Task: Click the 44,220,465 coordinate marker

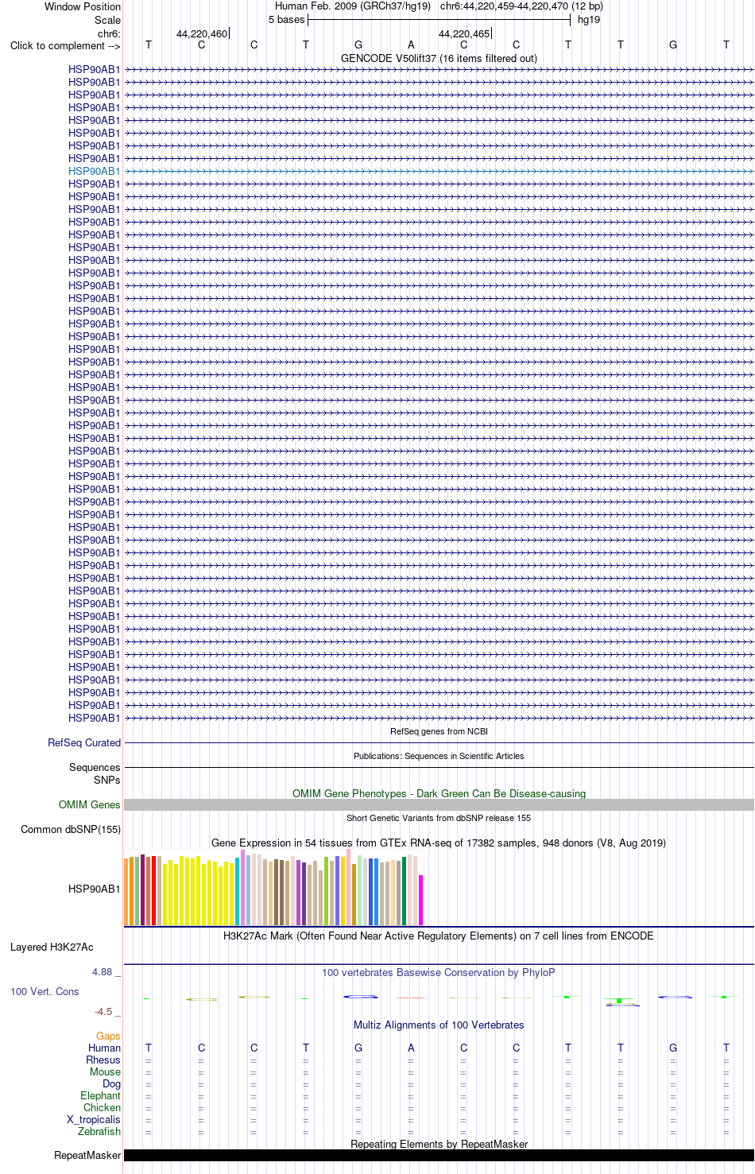Action: (464, 34)
